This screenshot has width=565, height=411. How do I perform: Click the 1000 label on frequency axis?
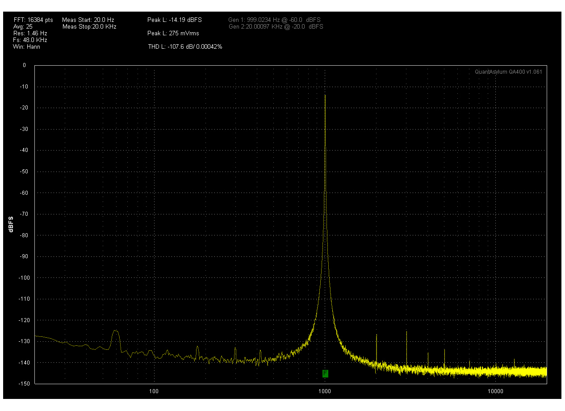pos(325,392)
